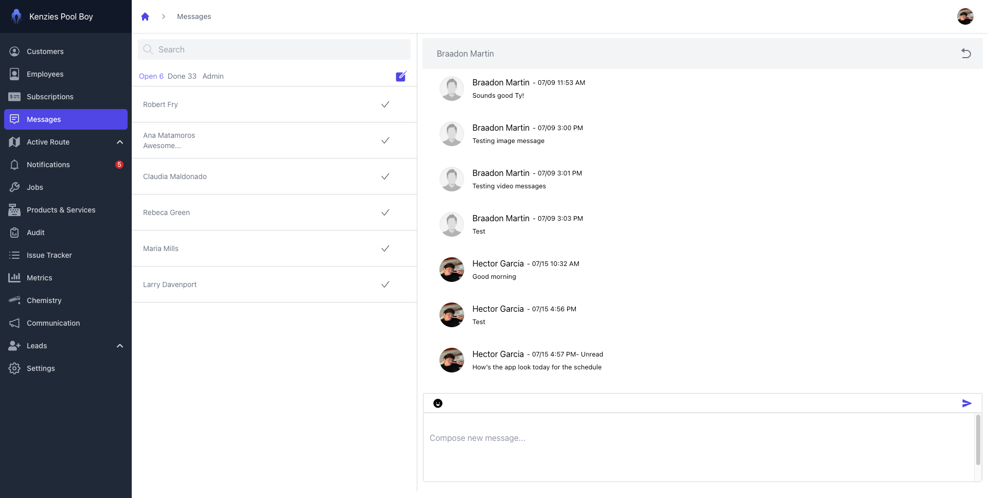Open Notifications from the sidebar

point(48,165)
